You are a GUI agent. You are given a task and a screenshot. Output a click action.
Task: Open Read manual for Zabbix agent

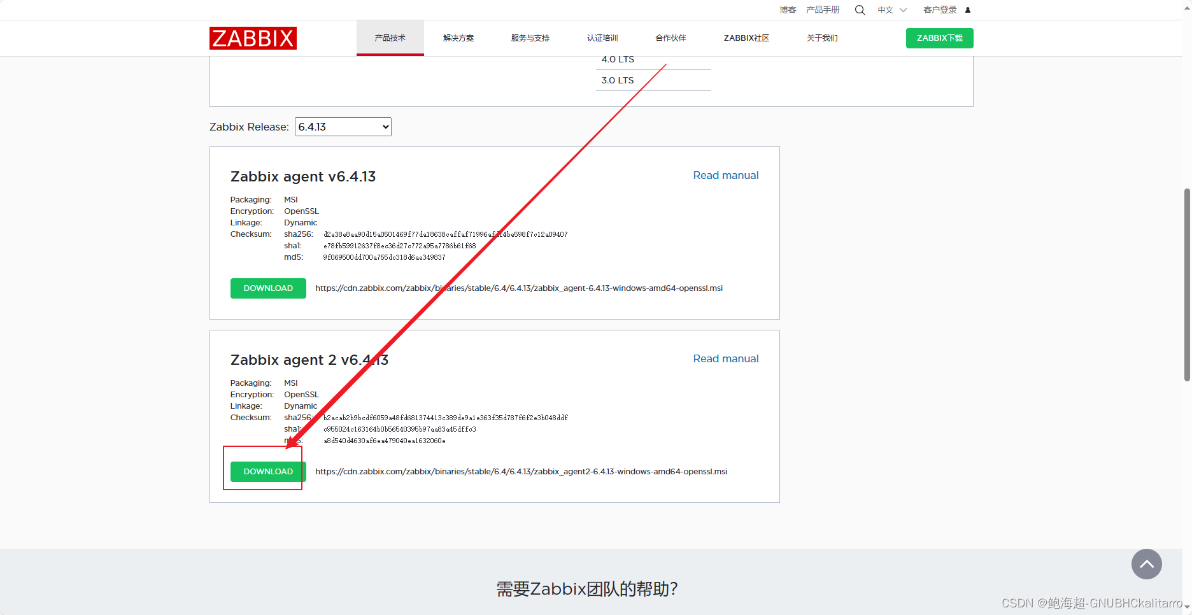tap(725, 176)
